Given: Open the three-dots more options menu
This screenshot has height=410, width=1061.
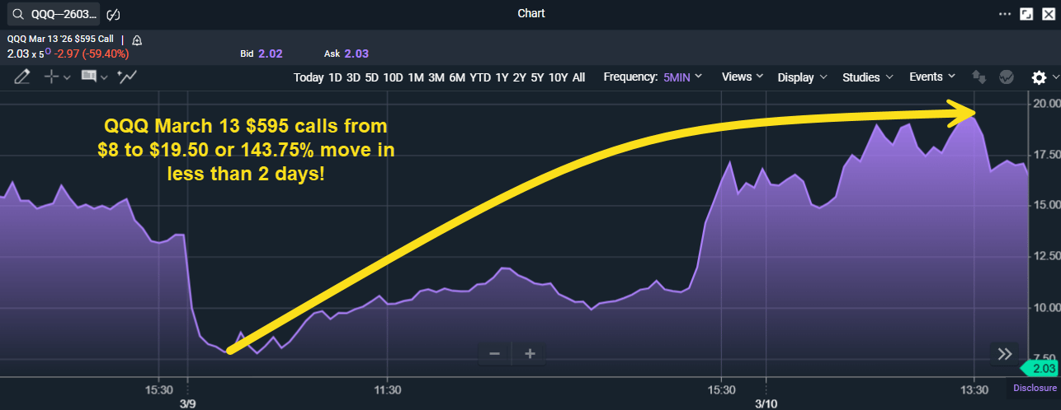Looking at the screenshot, I should [x=1004, y=14].
